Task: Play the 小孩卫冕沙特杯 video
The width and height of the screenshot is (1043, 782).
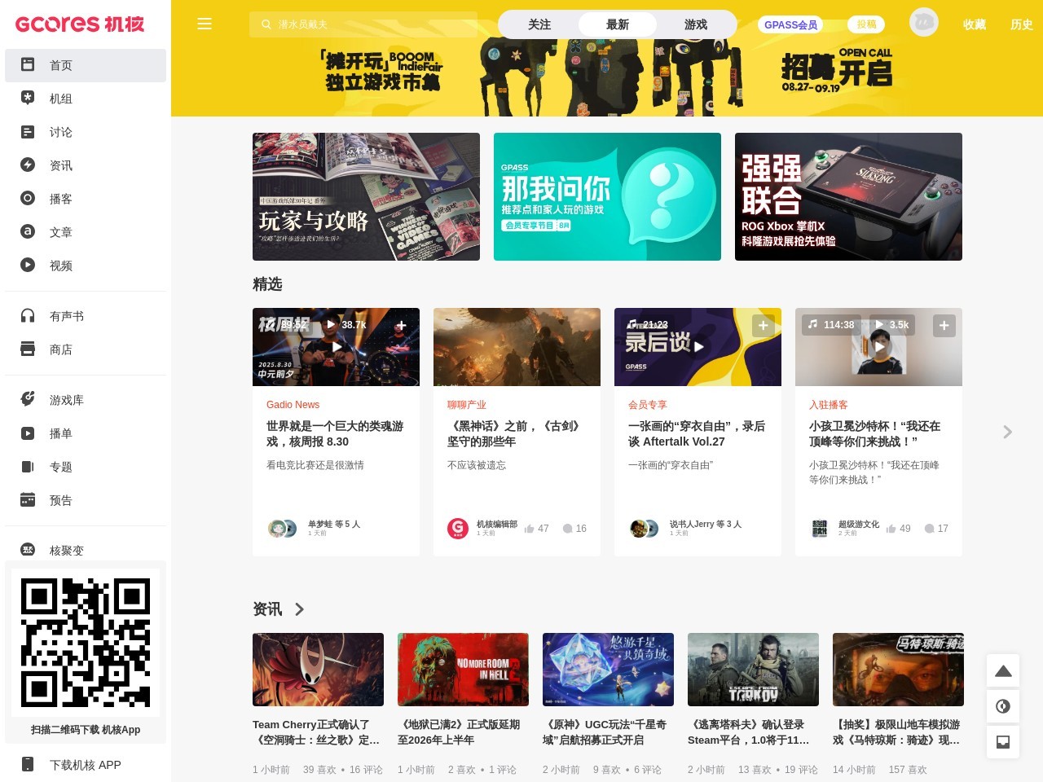Action: (x=879, y=347)
